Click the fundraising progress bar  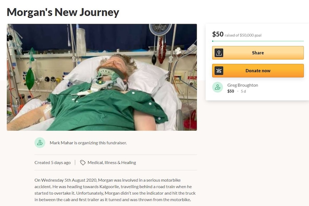(258, 41)
